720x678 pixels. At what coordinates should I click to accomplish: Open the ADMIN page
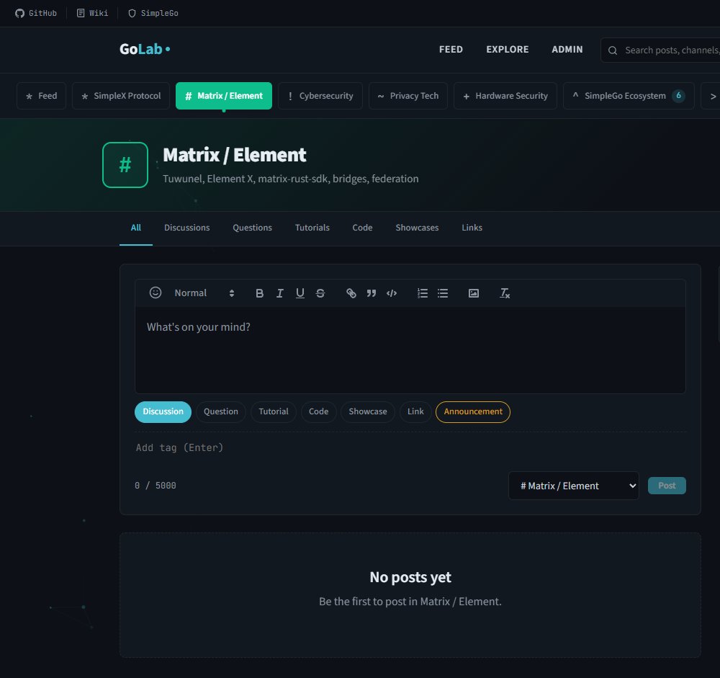567,49
